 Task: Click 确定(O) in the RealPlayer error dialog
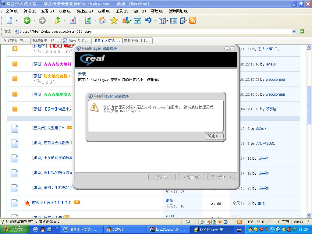214,136
